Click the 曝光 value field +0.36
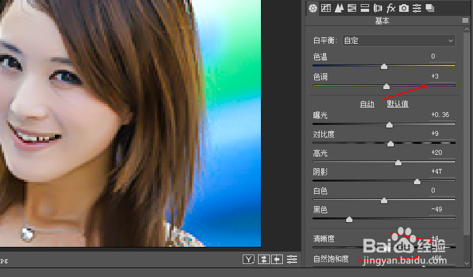 [x=442, y=115]
